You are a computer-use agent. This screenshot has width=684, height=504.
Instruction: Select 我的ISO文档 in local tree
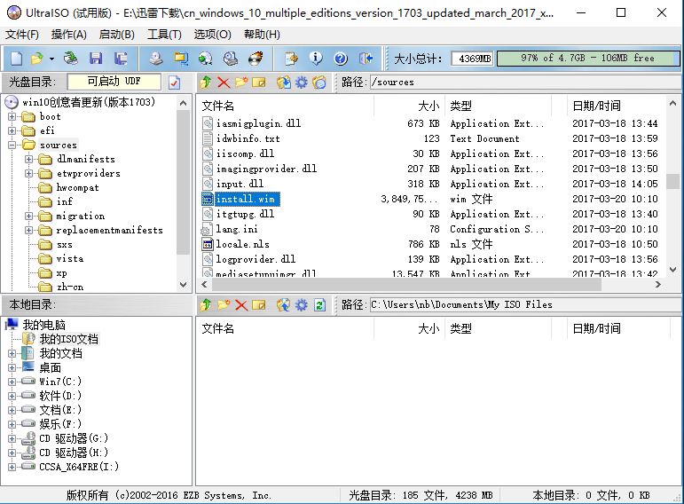pyautogui.click(x=69, y=339)
